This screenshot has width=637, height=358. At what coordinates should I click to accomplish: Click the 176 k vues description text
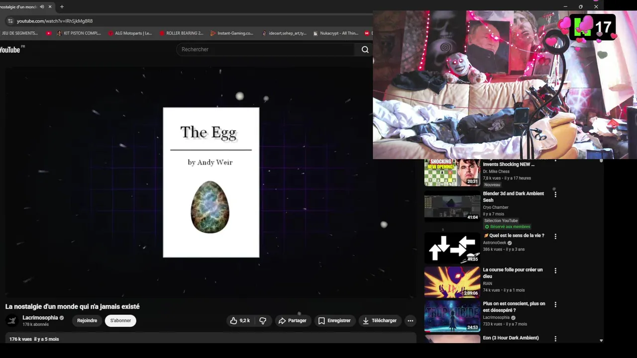(34, 339)
